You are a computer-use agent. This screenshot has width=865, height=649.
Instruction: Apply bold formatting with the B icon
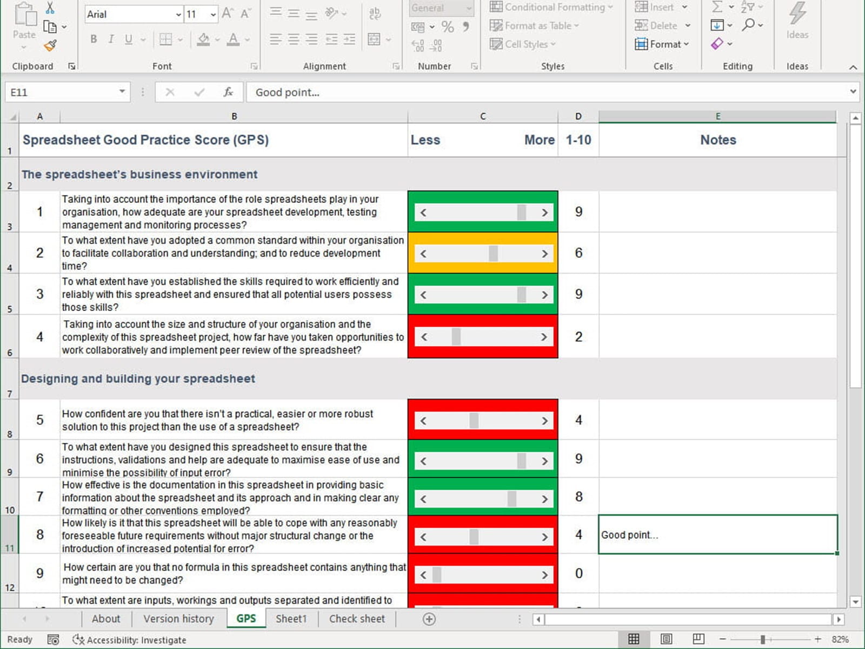(x=94, y=39)
